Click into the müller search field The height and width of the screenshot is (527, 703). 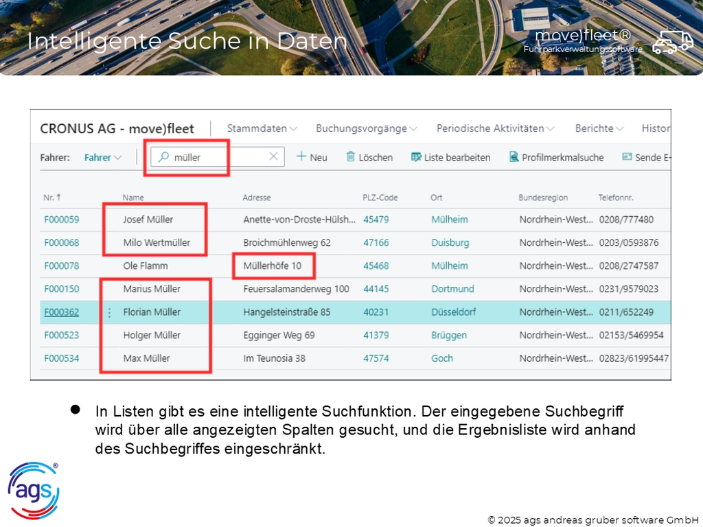point(218,157)
